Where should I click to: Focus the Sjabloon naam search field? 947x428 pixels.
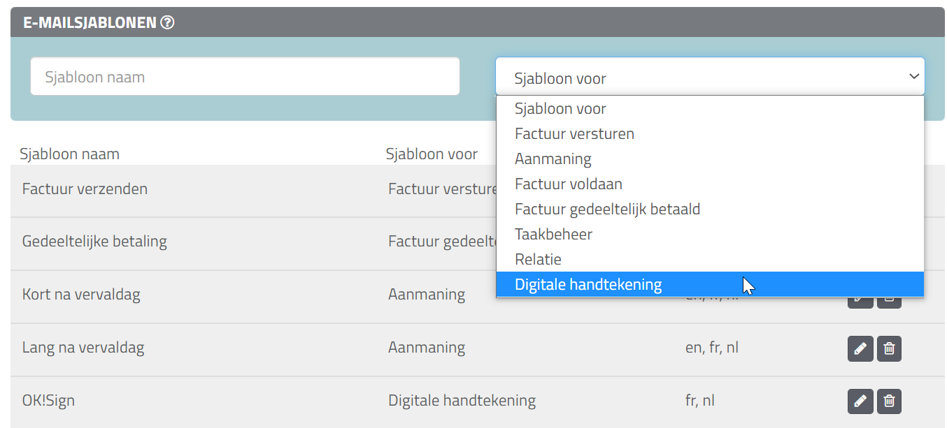click(x=245, y=76)
